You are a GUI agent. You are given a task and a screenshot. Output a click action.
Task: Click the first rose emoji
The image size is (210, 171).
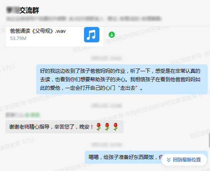(99, 127)
